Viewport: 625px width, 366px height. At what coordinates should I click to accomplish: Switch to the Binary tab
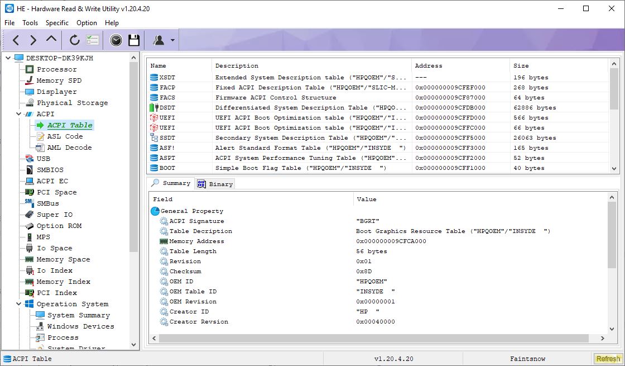click(215, 184)
